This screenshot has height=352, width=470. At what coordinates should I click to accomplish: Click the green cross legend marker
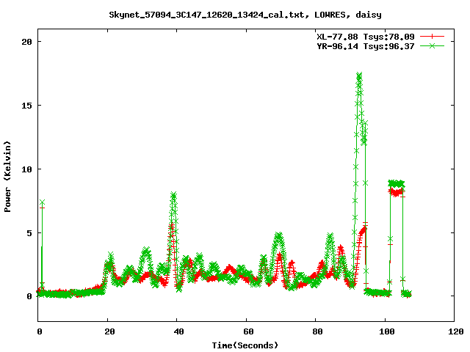(432, 45)
